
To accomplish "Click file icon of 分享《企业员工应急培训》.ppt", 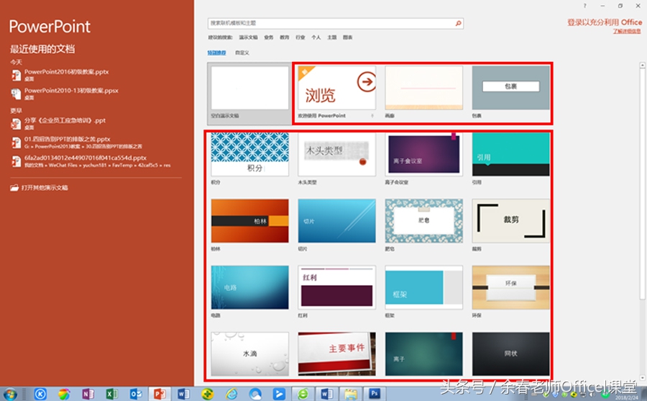I will [x=16, y=124].
